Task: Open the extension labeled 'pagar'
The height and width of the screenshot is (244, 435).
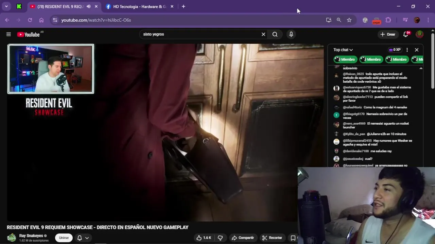Action: pyautogui.click(x=376, y=20)
